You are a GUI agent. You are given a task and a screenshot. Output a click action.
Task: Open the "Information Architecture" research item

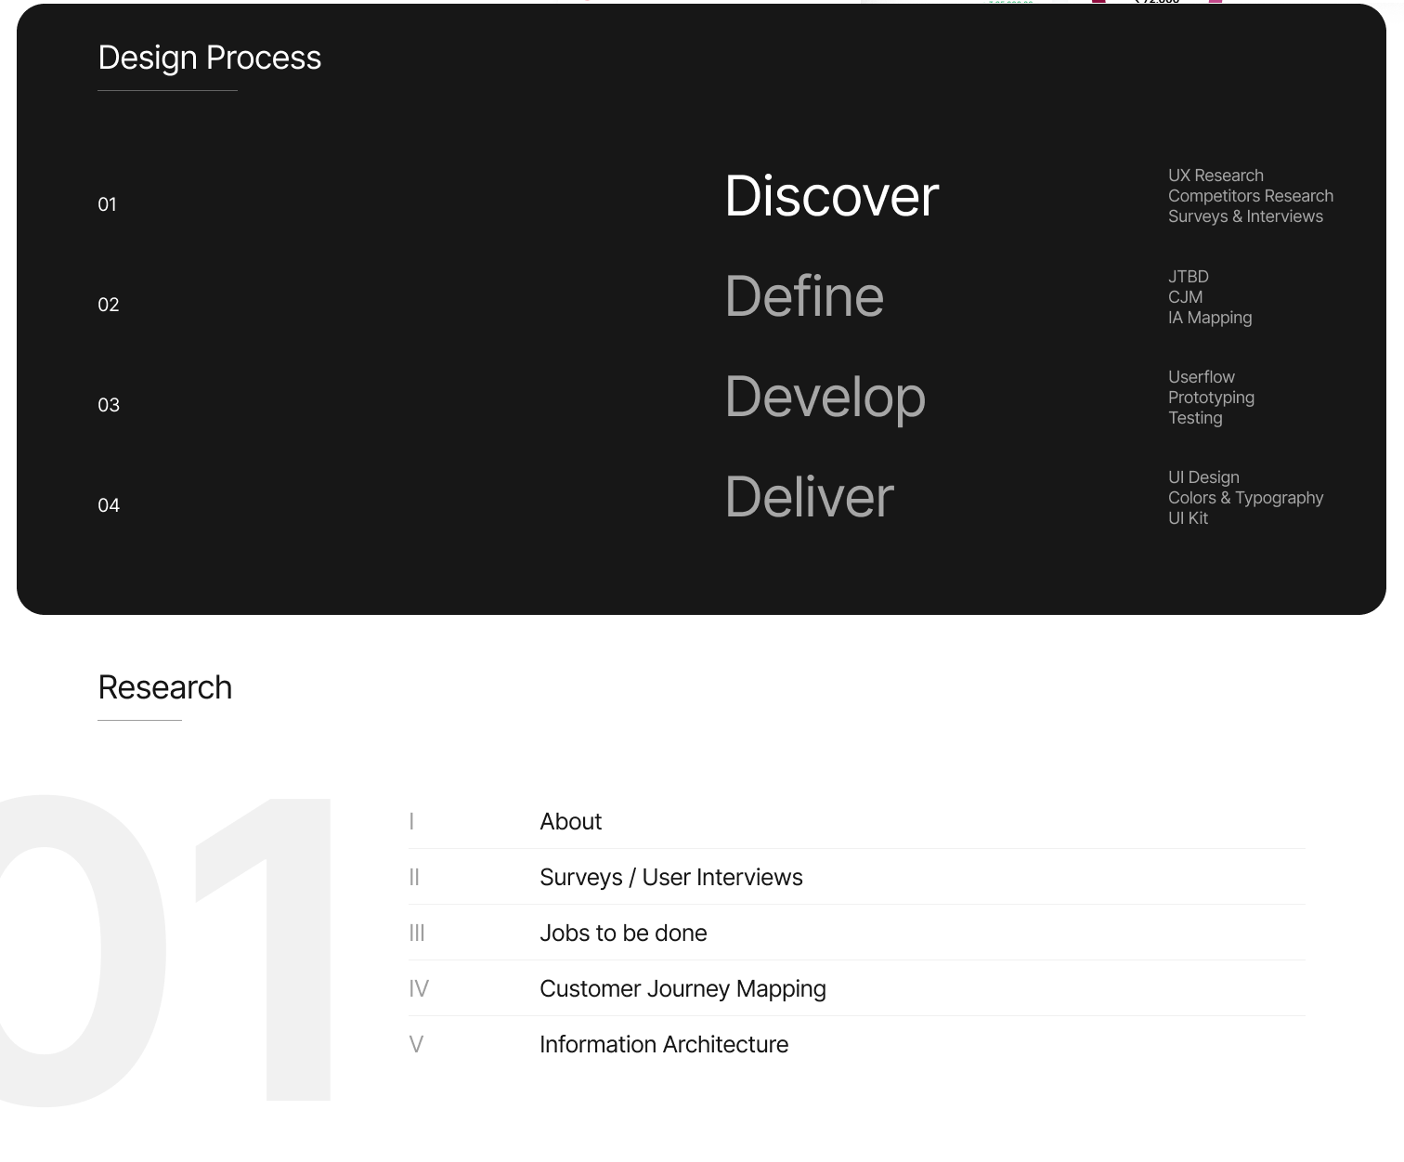[663, 1044]
